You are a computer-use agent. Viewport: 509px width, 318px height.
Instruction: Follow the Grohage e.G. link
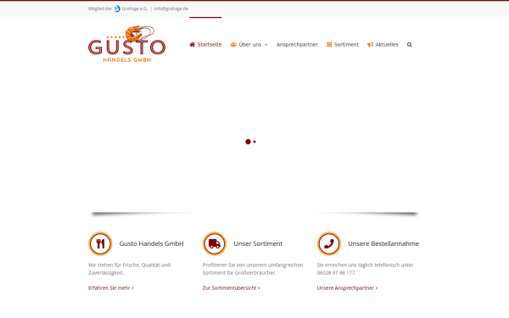[x=134, y=8]
